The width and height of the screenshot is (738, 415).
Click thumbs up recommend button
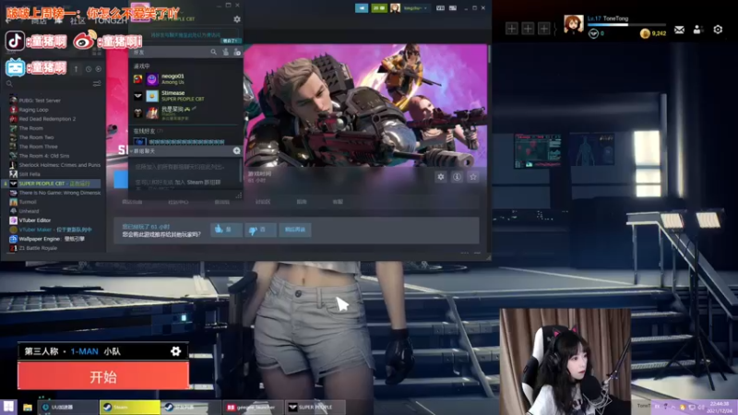tap(226, 230)
